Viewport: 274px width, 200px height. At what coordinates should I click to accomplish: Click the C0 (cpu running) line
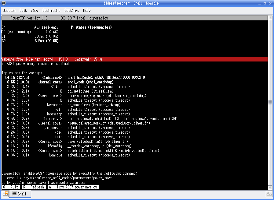pos(30,32)
